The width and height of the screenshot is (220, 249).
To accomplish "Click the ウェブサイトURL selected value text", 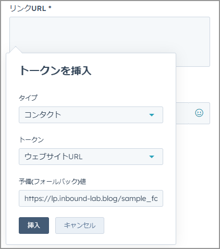I will click(x=54, y=157).
